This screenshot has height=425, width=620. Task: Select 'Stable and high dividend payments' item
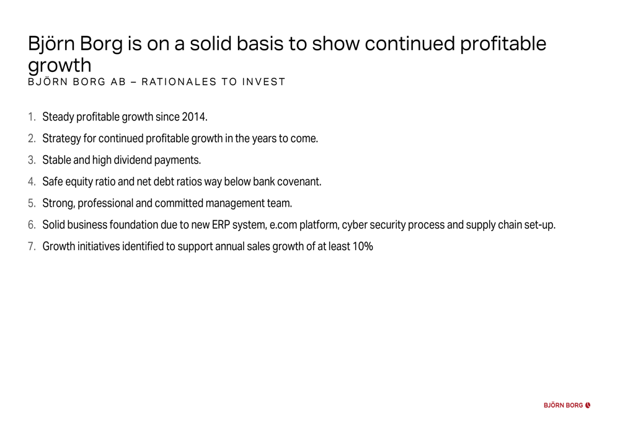coord(122,160)
